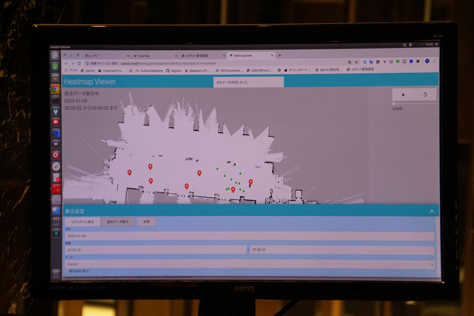Open Visual Studio Code from dock
This screenshot has height=316, width=474.
pyautogui.click(x=56, y=133)
